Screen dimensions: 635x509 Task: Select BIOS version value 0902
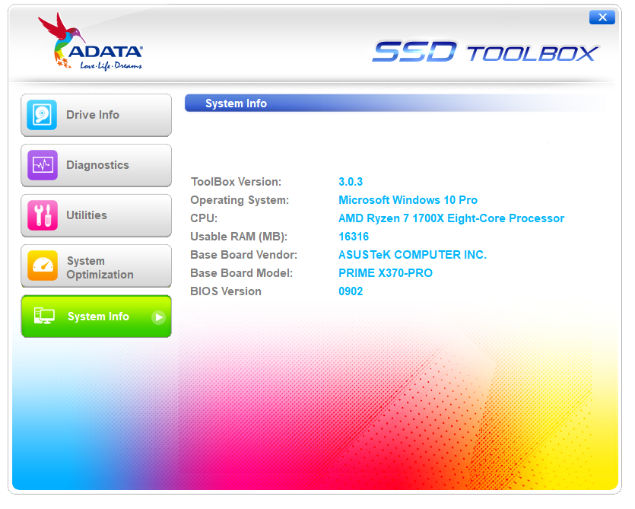coord(351,291)
